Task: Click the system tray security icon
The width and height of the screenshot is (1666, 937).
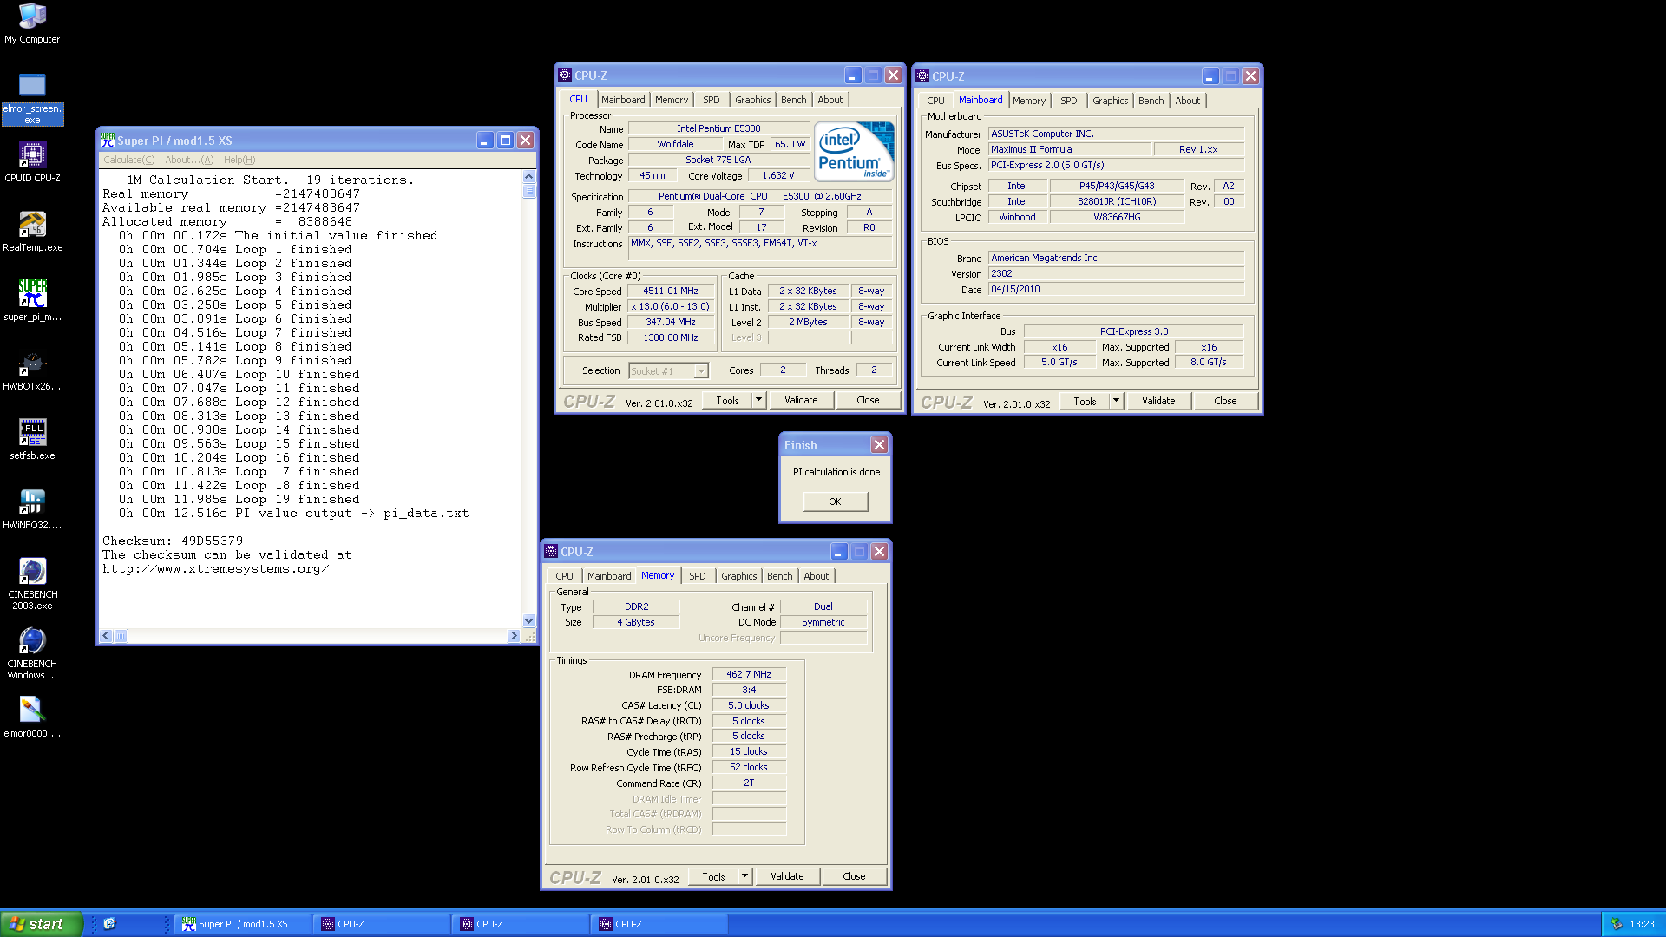Action: point(1617,924)
